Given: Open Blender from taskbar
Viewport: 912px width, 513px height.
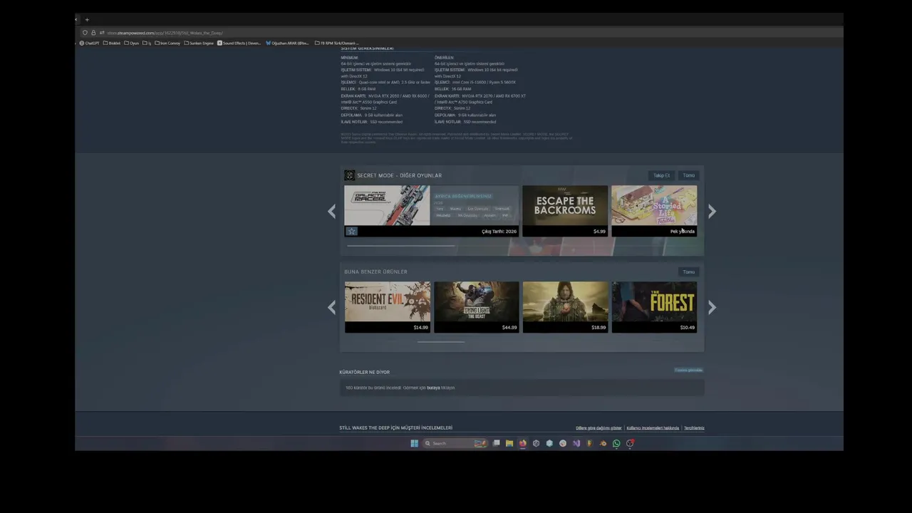Looking at the screenshot, I should pos(603,443).
